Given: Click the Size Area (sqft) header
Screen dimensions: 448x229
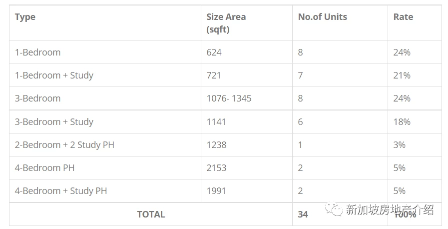Looking at the screenshot, I should [x=226, y=23].
